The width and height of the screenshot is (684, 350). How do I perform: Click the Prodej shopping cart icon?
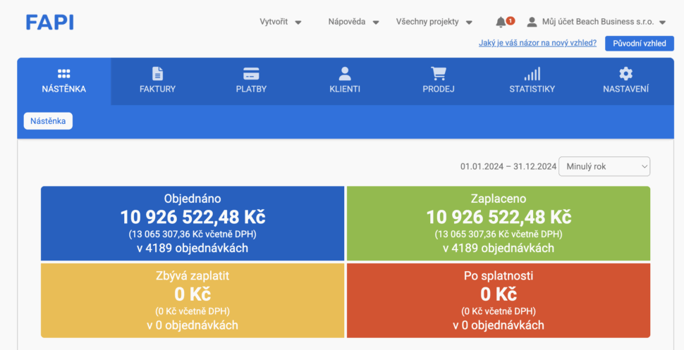pyautogui.click(x=439, y=74)
